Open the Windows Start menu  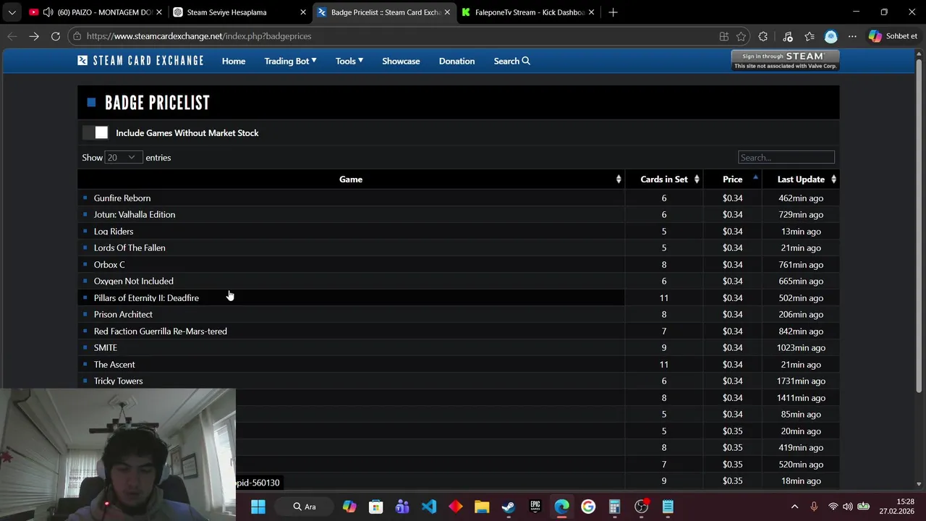point(258,507)
